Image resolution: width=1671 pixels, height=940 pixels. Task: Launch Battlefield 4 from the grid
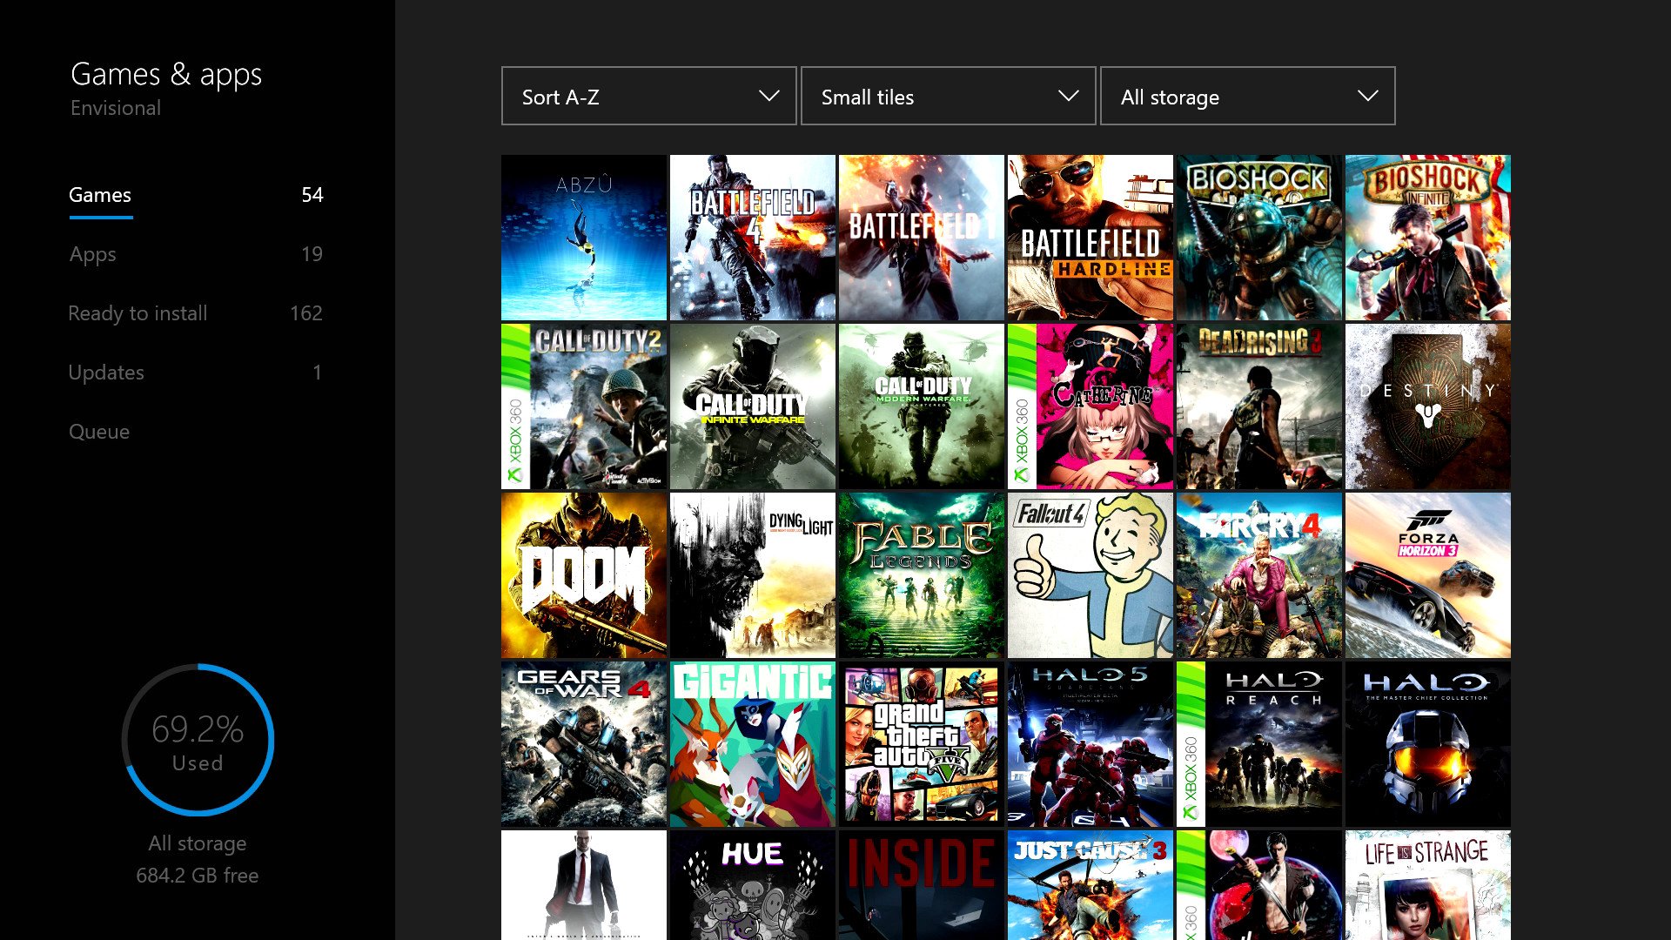pos(752,237)
